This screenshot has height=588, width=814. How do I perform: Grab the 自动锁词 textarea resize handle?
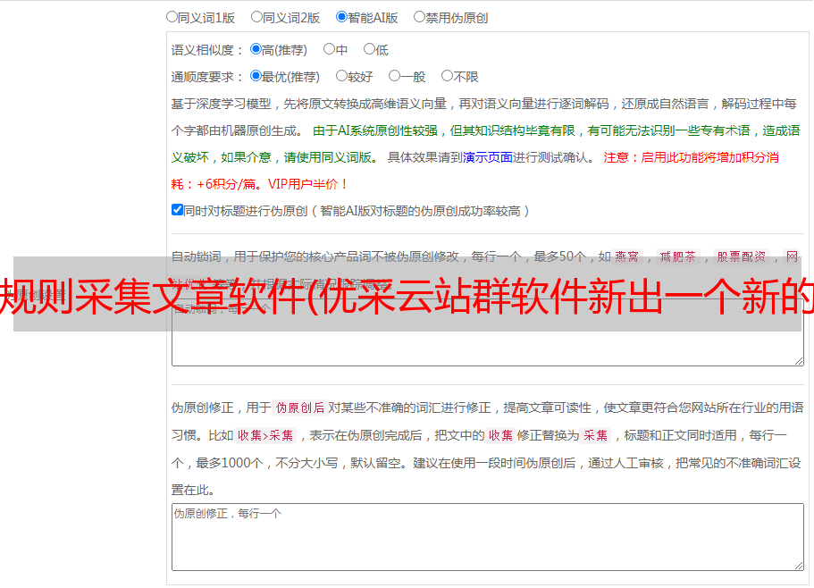pyautogui.click(x=799, y=361)
